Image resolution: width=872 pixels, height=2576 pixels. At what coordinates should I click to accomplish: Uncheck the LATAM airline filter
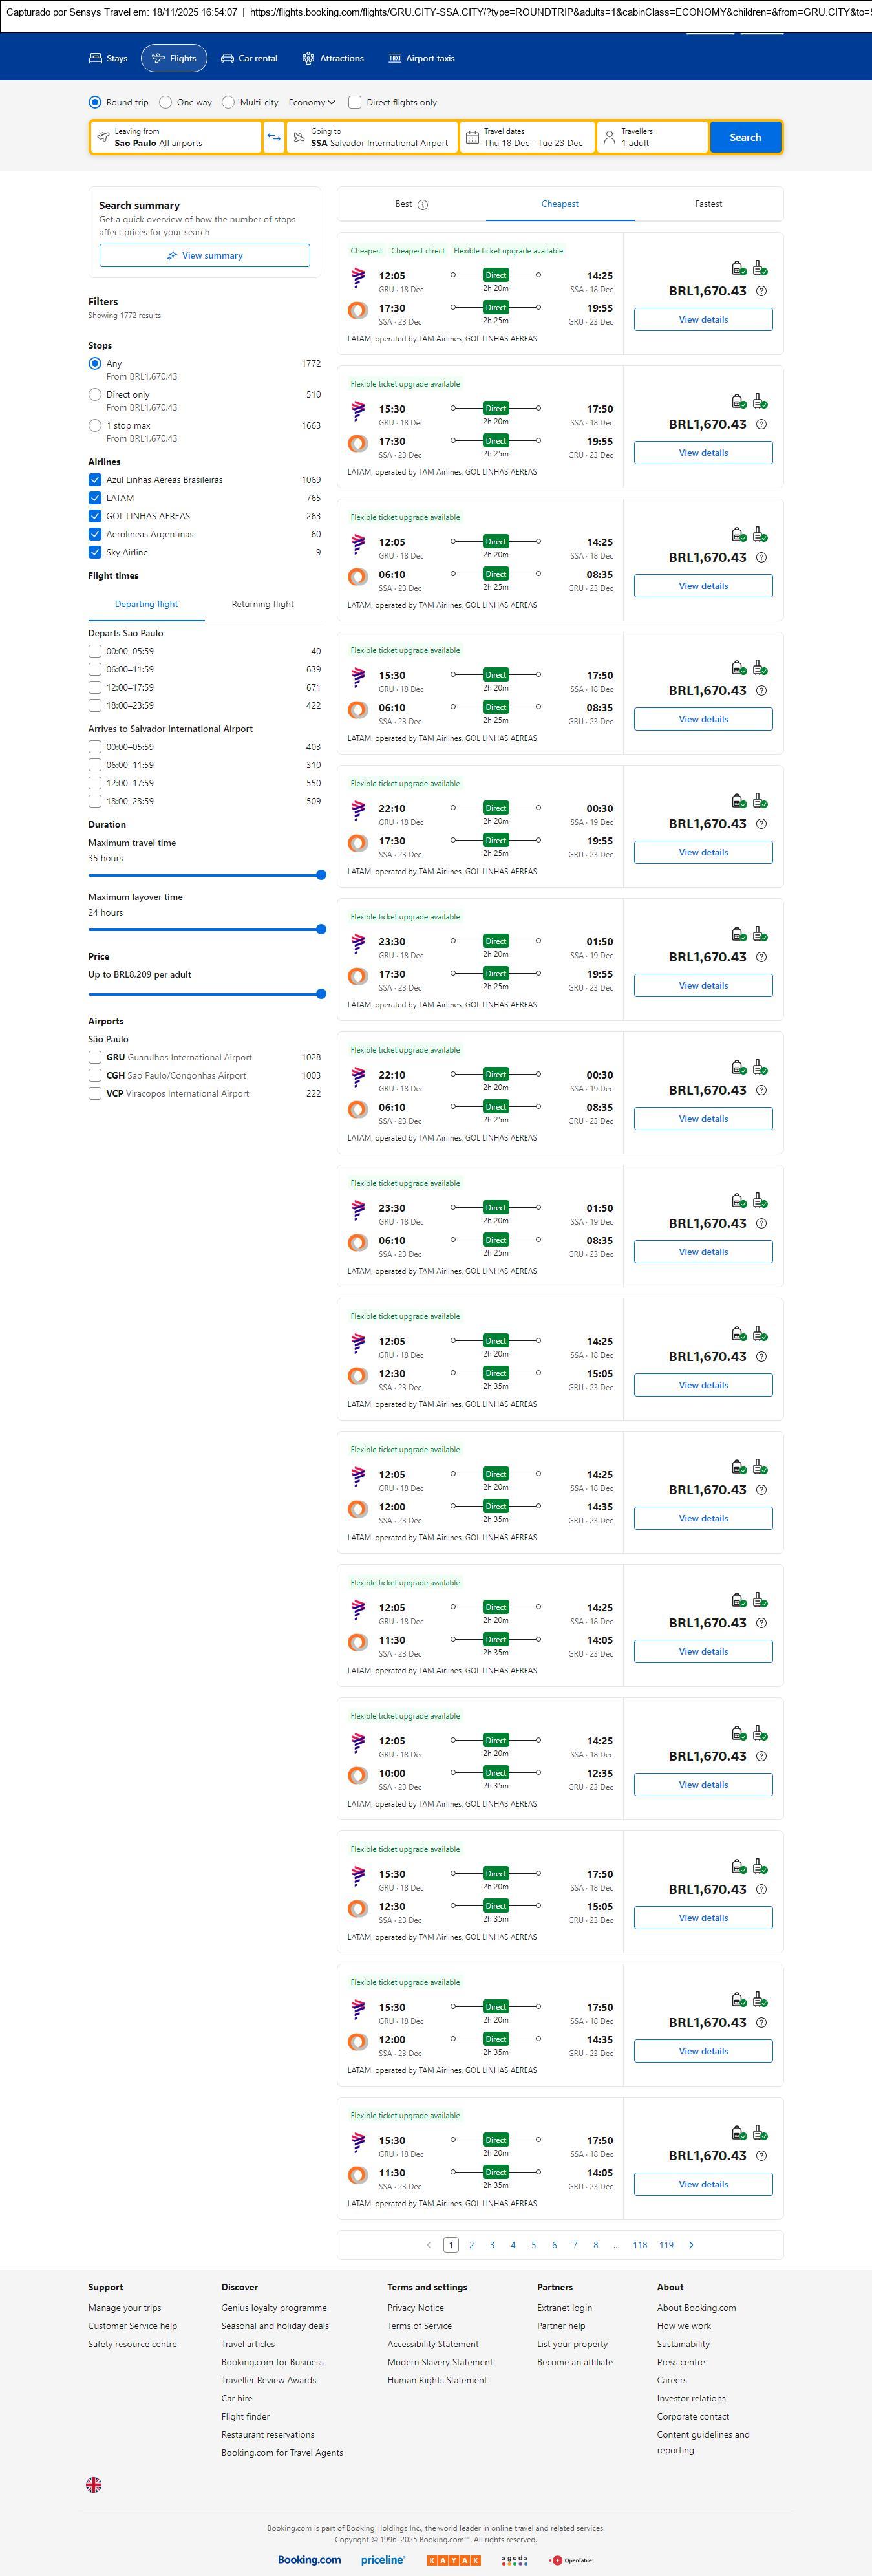point(95,498)
